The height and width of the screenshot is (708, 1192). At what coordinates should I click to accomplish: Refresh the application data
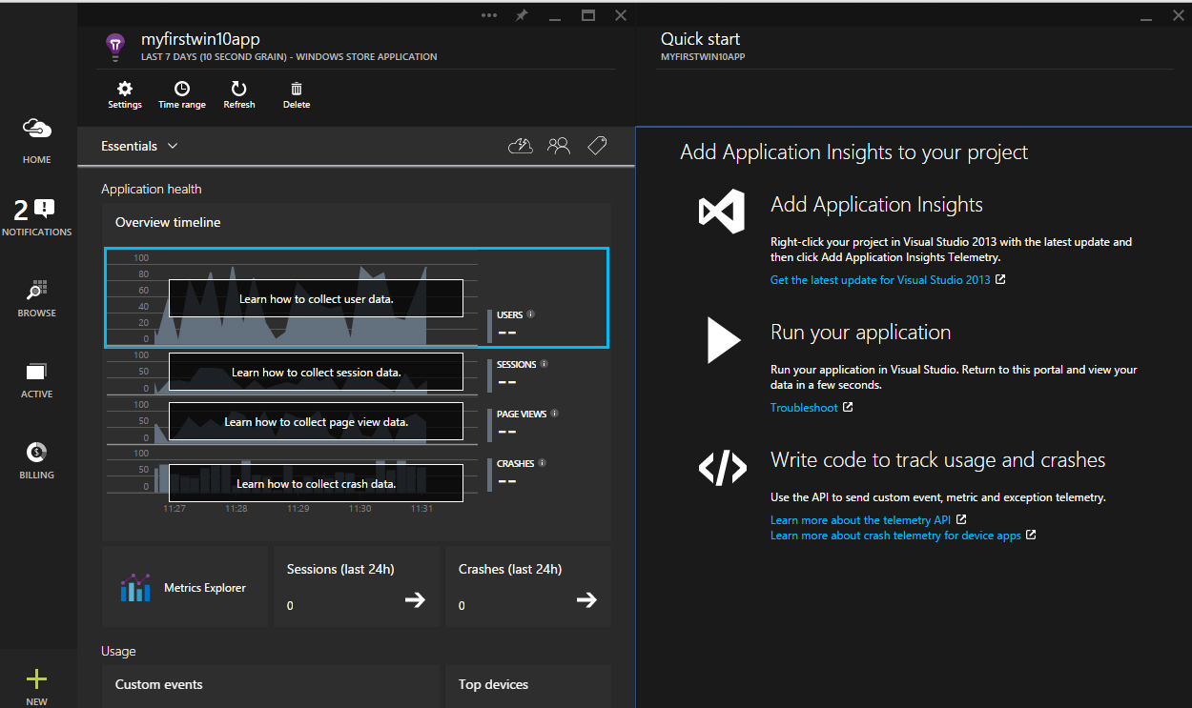tap(239, 94)
